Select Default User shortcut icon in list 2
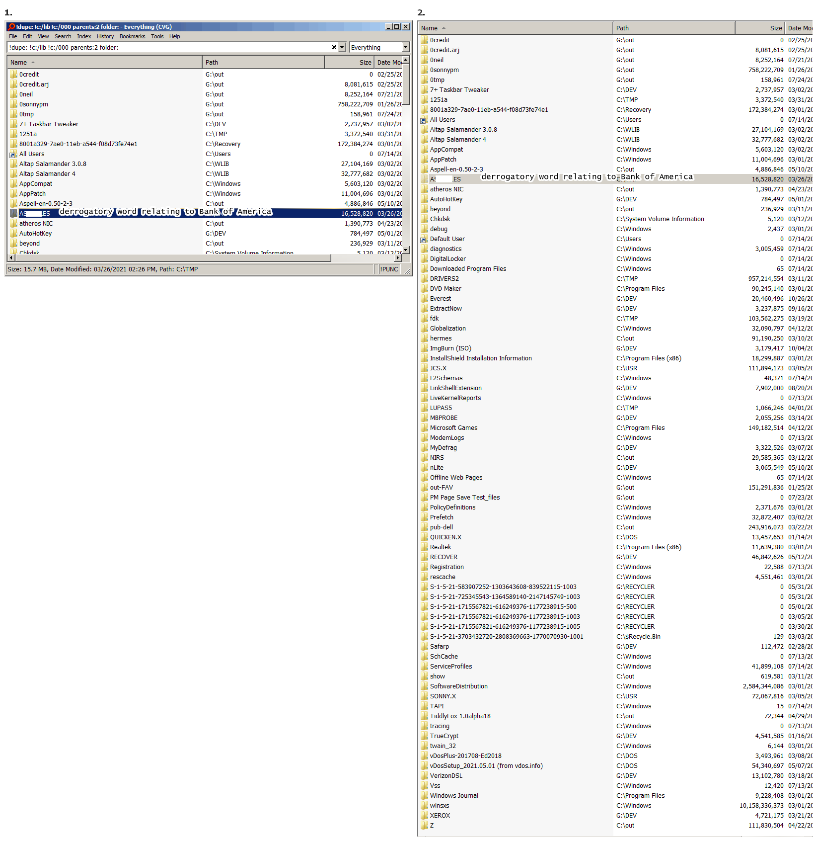 (424, 239)
